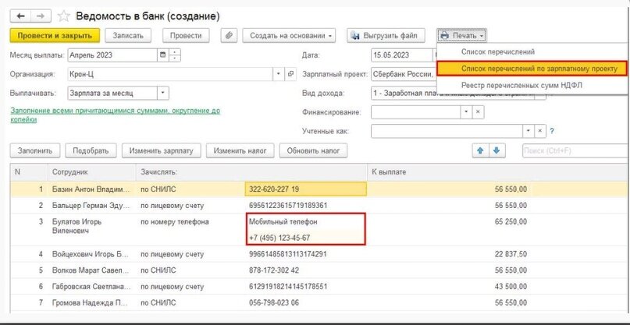
Task: Add to favorites with the star icon
Action: (63, 16)
